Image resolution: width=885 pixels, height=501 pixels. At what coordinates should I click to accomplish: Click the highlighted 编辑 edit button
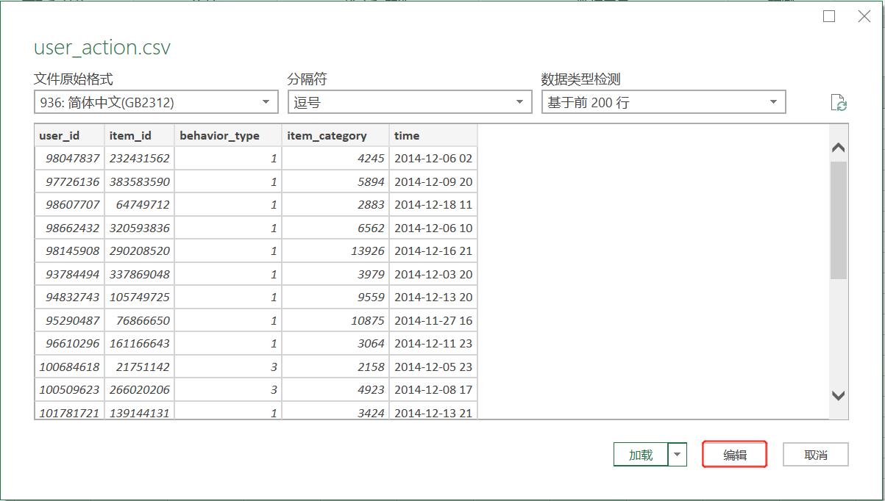pos(733,454)
